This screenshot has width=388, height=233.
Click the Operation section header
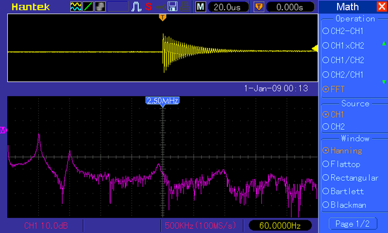pos(355,19)
